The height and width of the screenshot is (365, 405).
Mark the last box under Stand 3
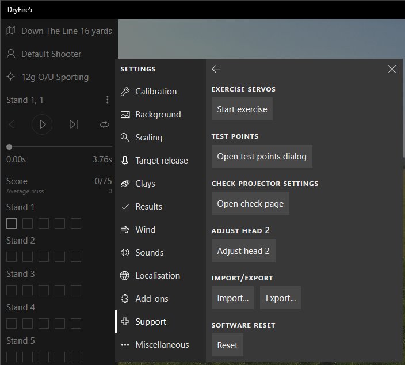click(76, 290)
